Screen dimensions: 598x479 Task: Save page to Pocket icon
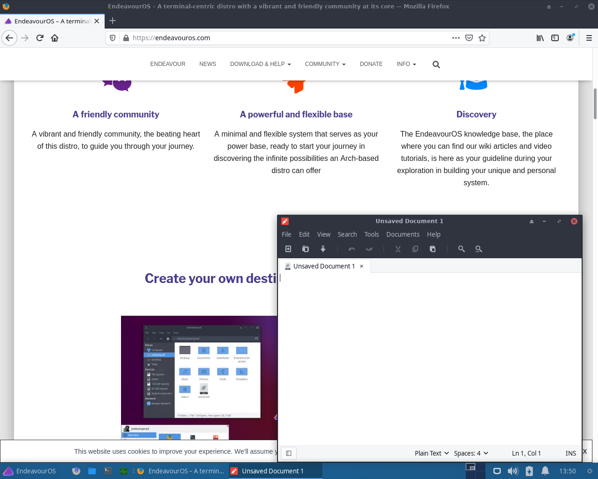[469, 38]
